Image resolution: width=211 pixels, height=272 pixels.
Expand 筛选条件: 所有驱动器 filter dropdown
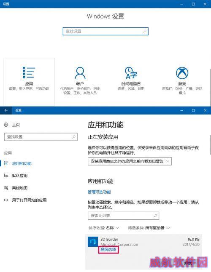coord(149,228)
